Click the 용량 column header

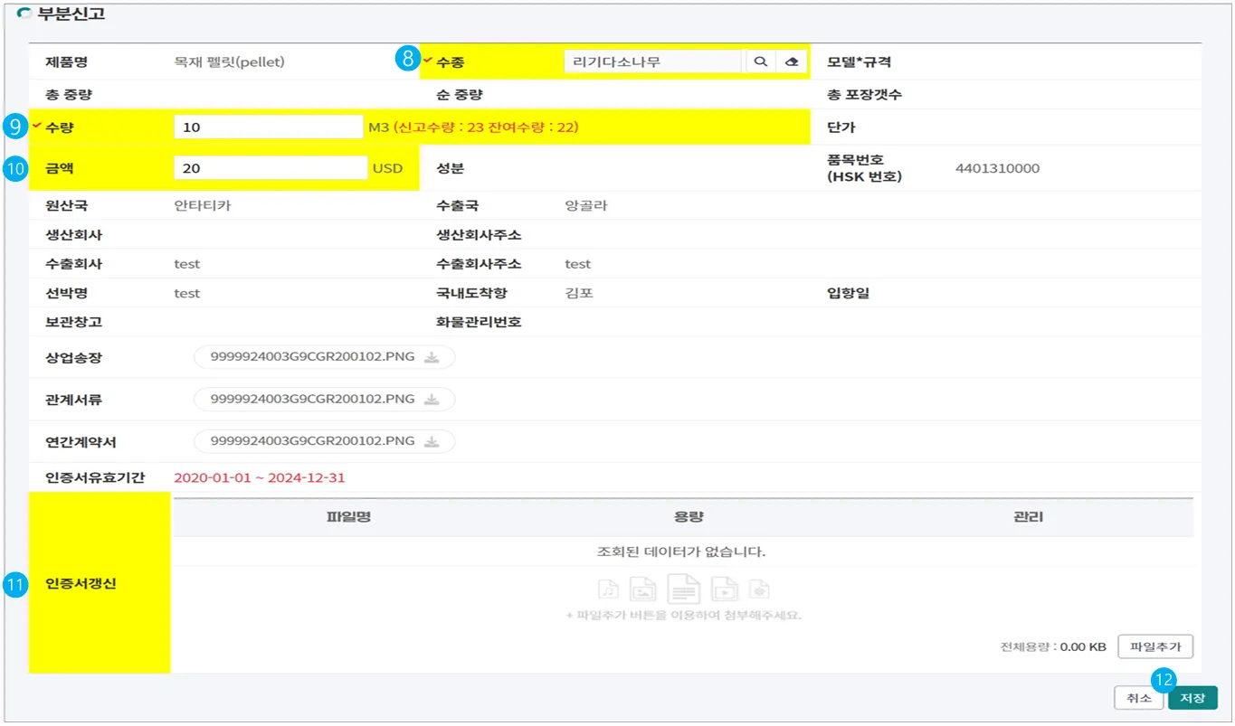tap(689, 517)
